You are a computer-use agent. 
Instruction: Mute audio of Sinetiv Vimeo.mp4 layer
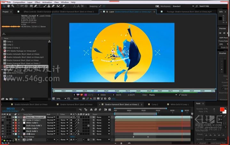click(5, 117)
